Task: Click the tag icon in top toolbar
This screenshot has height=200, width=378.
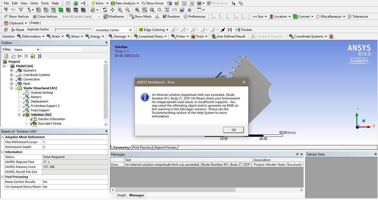Action: [x=241, y=3]
